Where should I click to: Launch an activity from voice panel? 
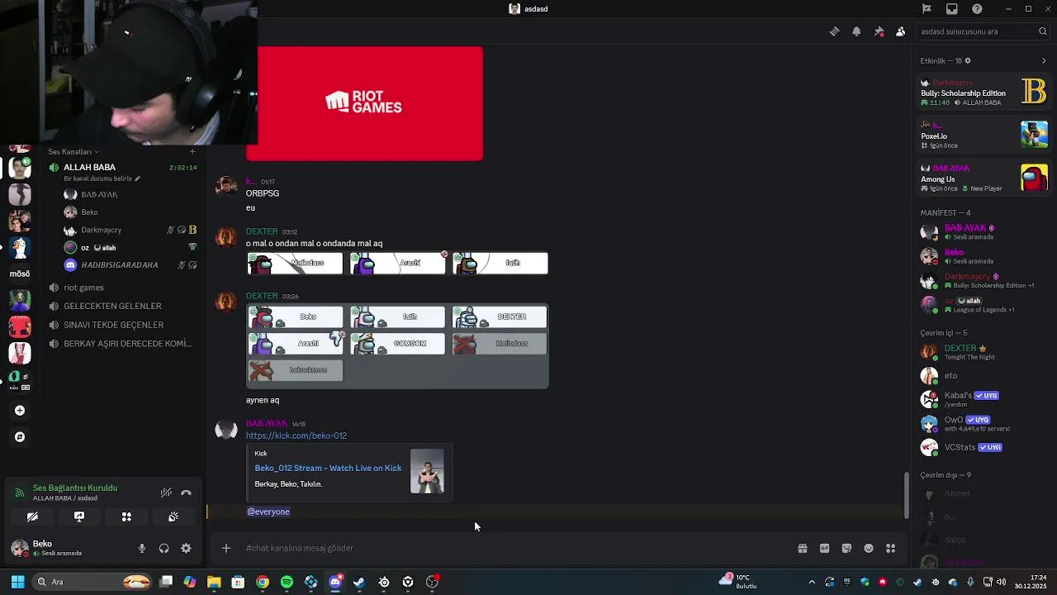click(x=126, y=516)
